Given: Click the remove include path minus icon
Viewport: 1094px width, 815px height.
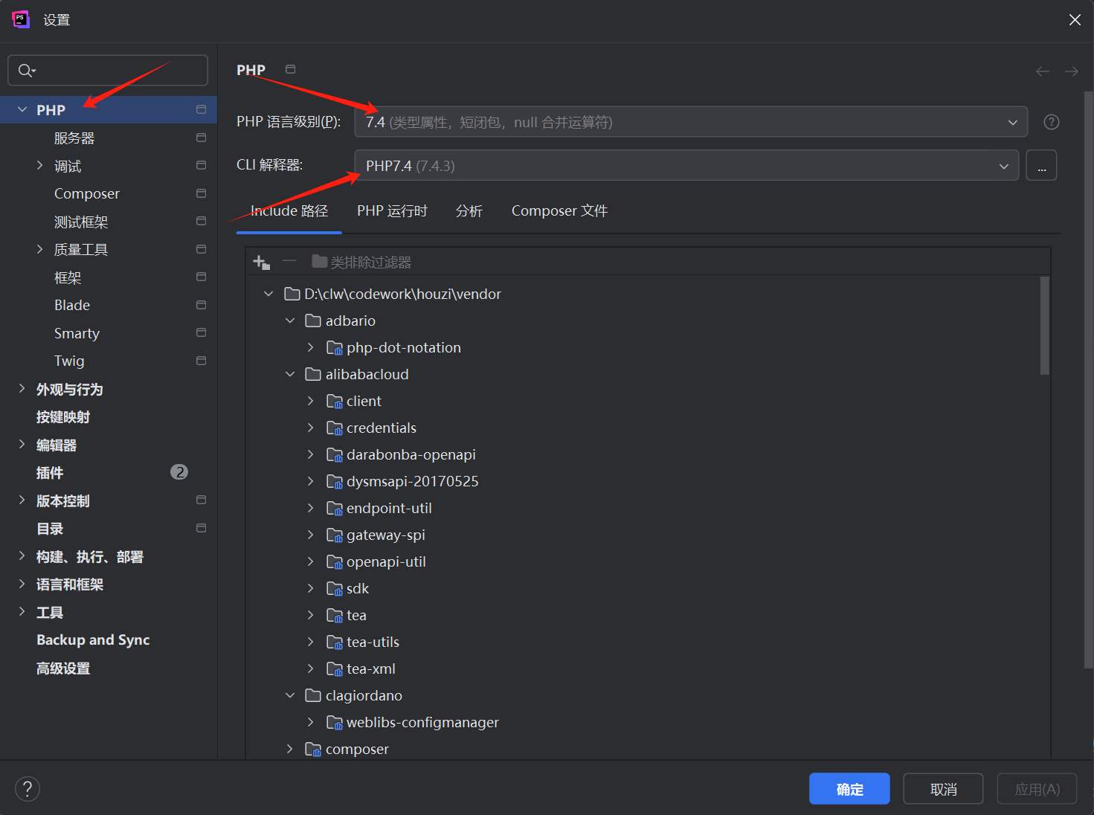Looking at the screenshot, I should pyautogui.click(x=289, y=261).
